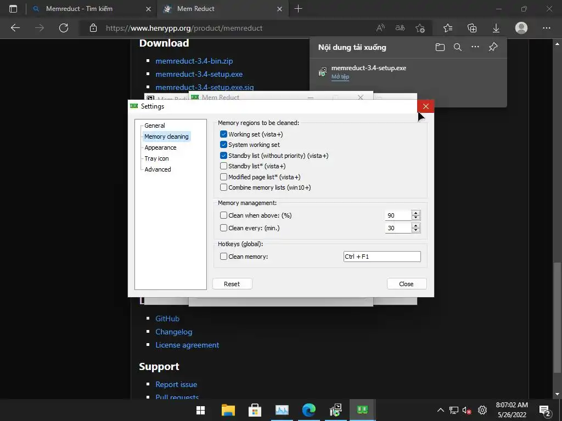
Task: Enable Clean when above: (%) option
Action: coord(223,215)
